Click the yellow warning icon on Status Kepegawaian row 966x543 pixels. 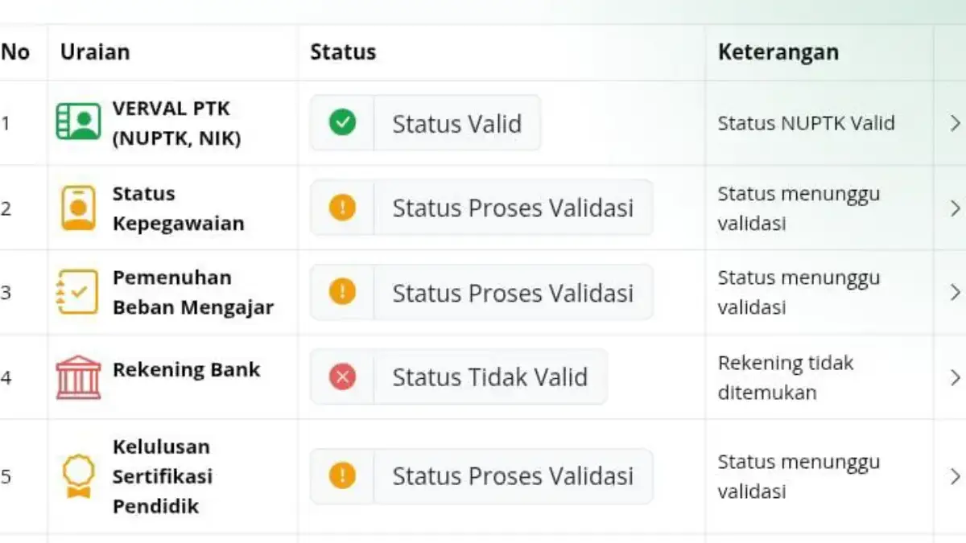(x=341, y=207)
